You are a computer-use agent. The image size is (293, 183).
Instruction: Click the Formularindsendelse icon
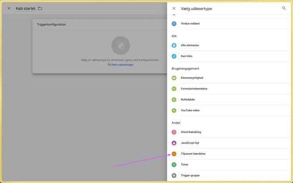click(174, 89)
